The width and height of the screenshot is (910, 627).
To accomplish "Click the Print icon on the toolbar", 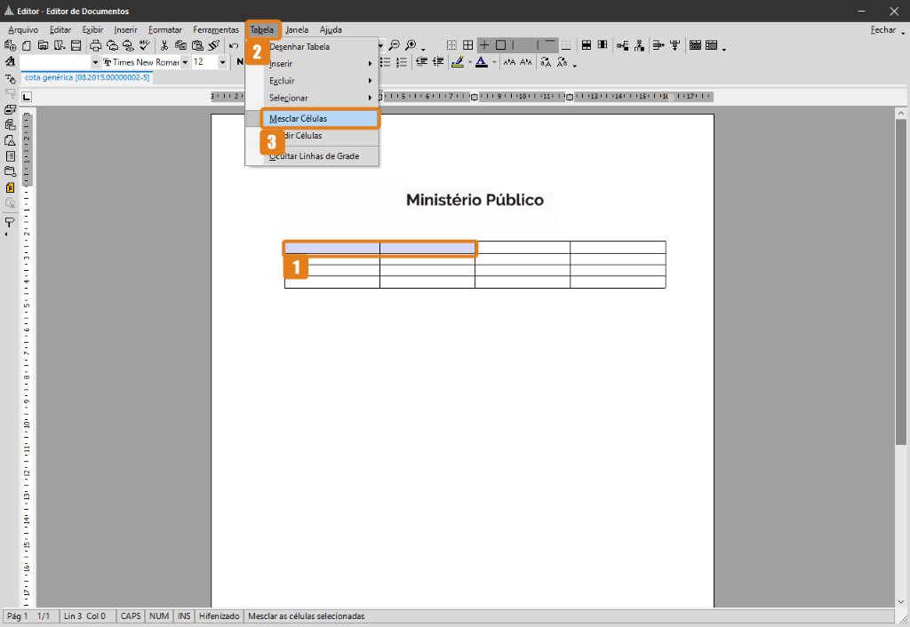I will click(x=97, y=44).
